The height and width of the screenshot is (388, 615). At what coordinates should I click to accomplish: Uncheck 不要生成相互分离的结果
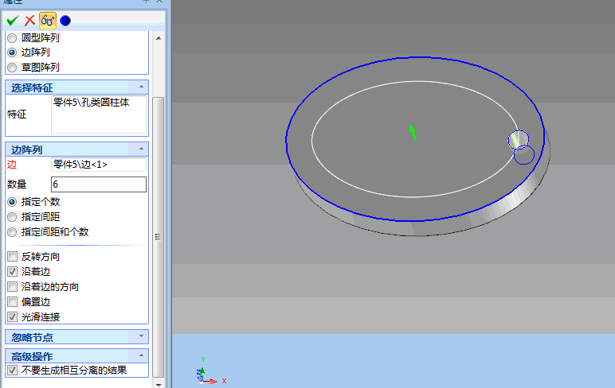coord(12,371)
